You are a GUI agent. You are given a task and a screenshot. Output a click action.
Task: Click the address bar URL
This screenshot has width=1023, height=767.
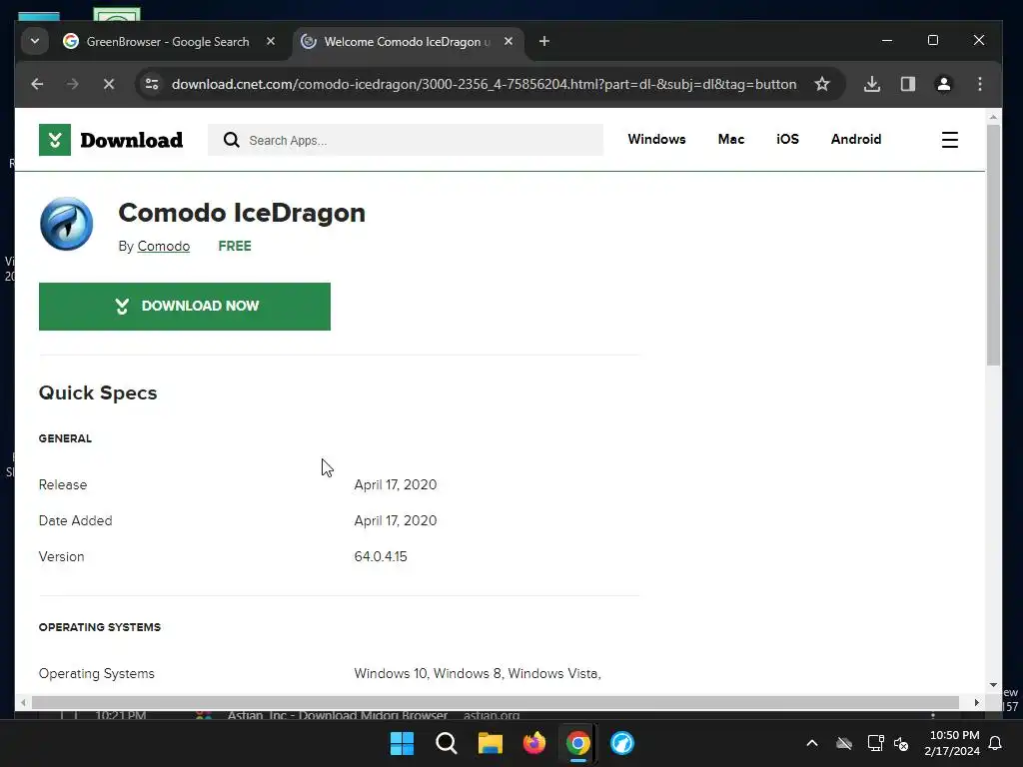tap(484, 84)
